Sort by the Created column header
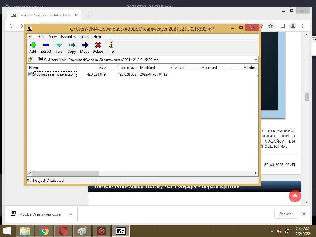This screenshot has height=237, width=316. (x=184, y=68)
